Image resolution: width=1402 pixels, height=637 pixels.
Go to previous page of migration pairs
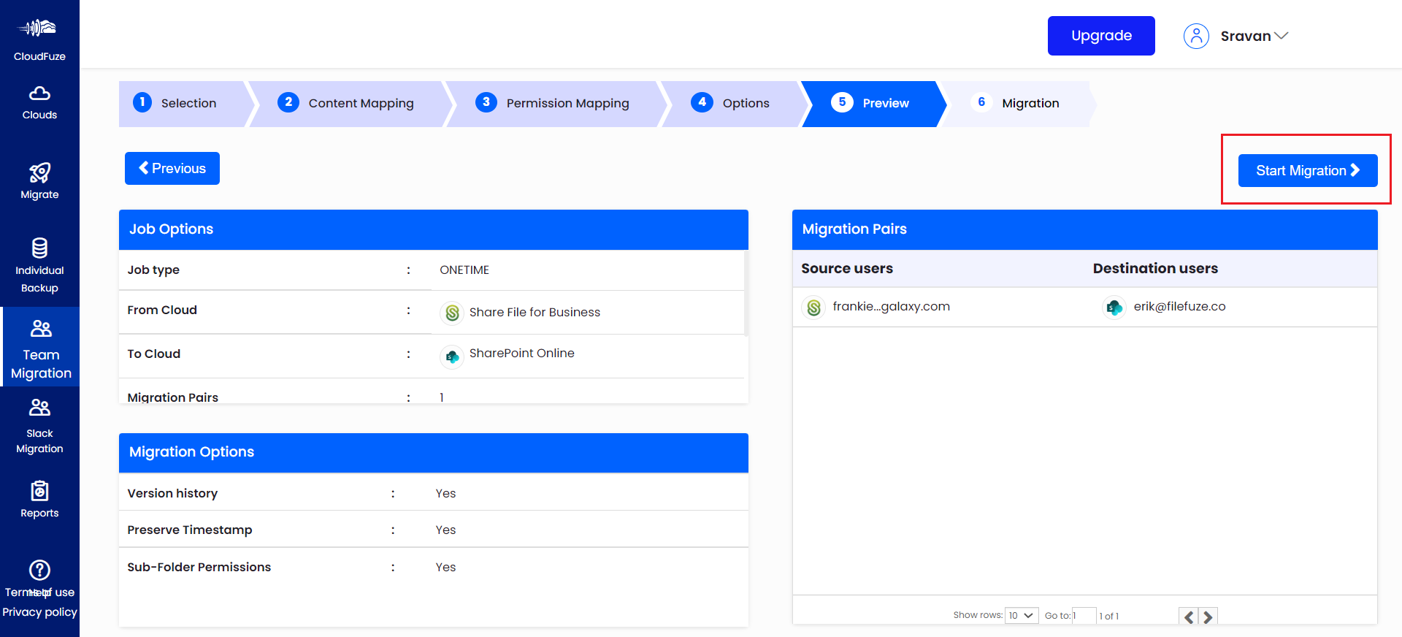[1189, 617]
